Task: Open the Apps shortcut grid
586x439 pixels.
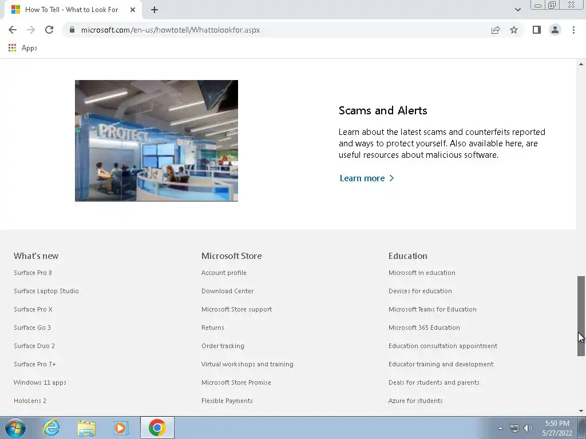Action: (23, 48)
